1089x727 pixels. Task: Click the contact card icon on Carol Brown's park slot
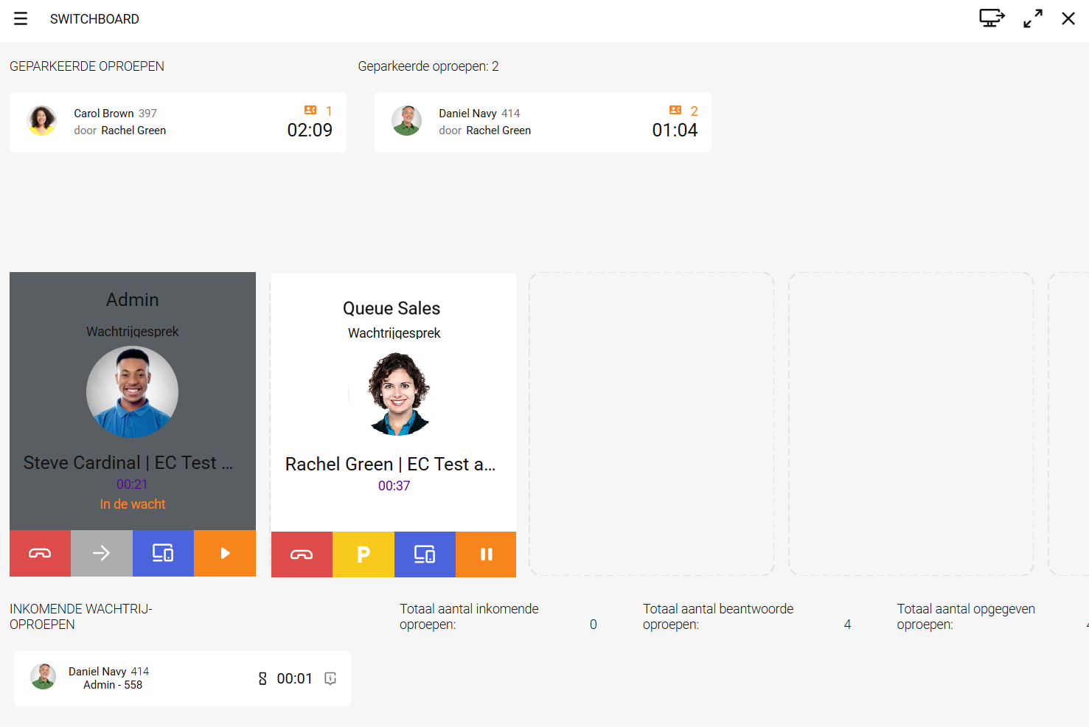click(x=310, y=111)
